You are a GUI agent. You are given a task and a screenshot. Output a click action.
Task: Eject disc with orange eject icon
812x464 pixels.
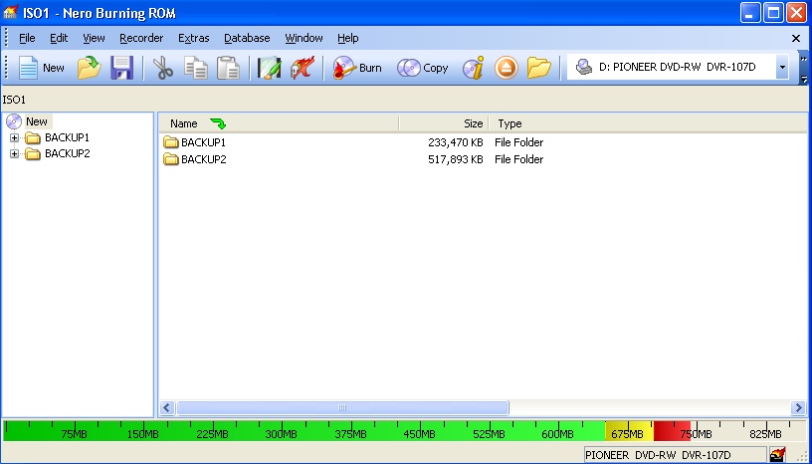tap(506, 68)
